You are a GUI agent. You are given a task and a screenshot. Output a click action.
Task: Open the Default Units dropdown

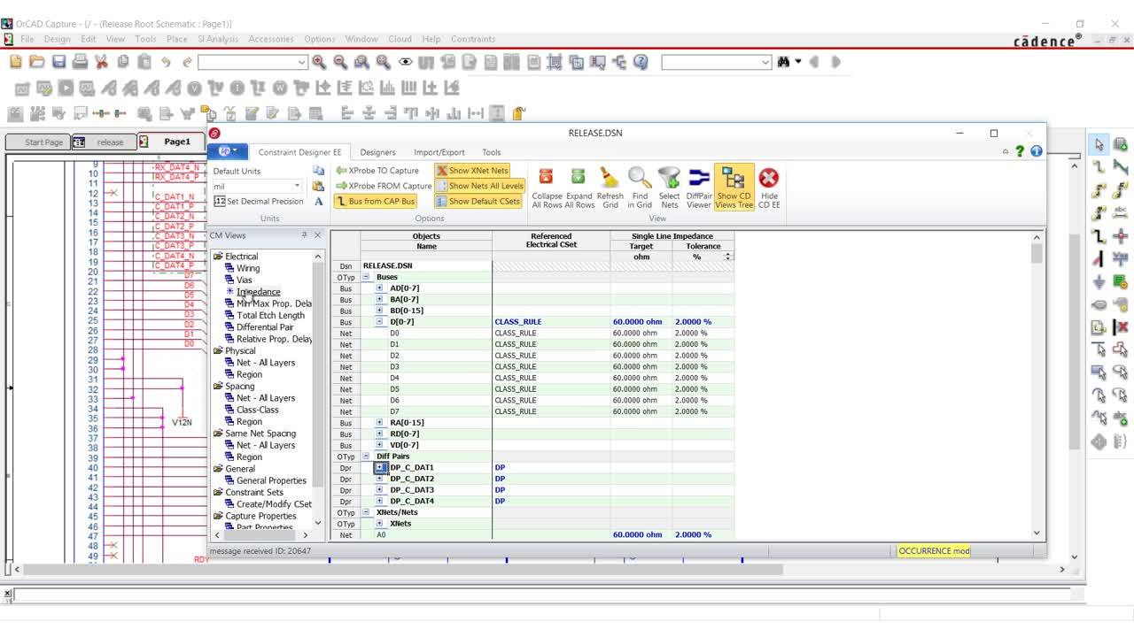point(296,184)
